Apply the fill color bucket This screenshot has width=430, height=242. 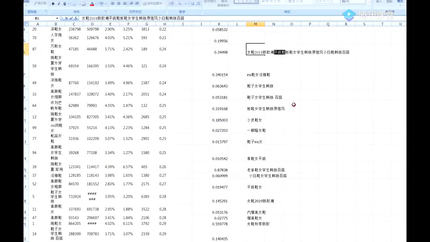click(x=84, y=4)
